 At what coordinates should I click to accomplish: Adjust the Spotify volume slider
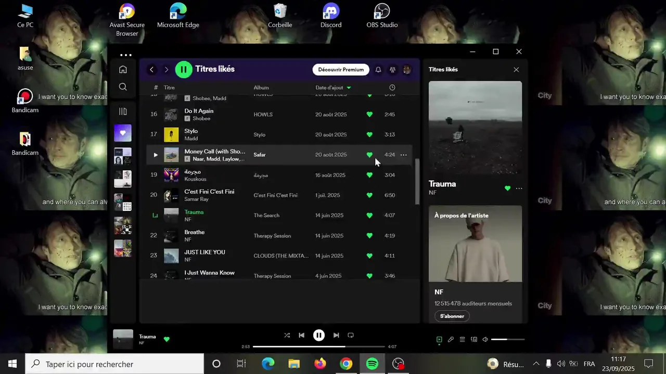click(508, 340)
